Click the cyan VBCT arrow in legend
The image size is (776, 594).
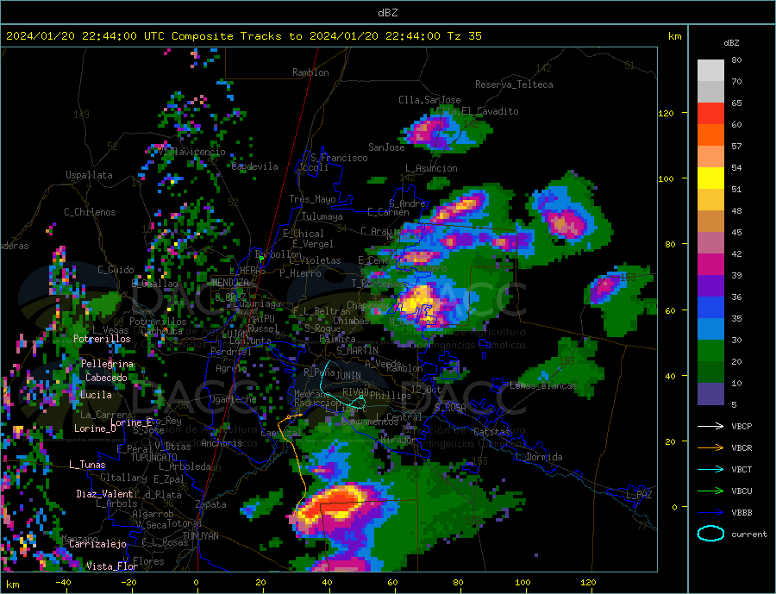pos(710,469)
